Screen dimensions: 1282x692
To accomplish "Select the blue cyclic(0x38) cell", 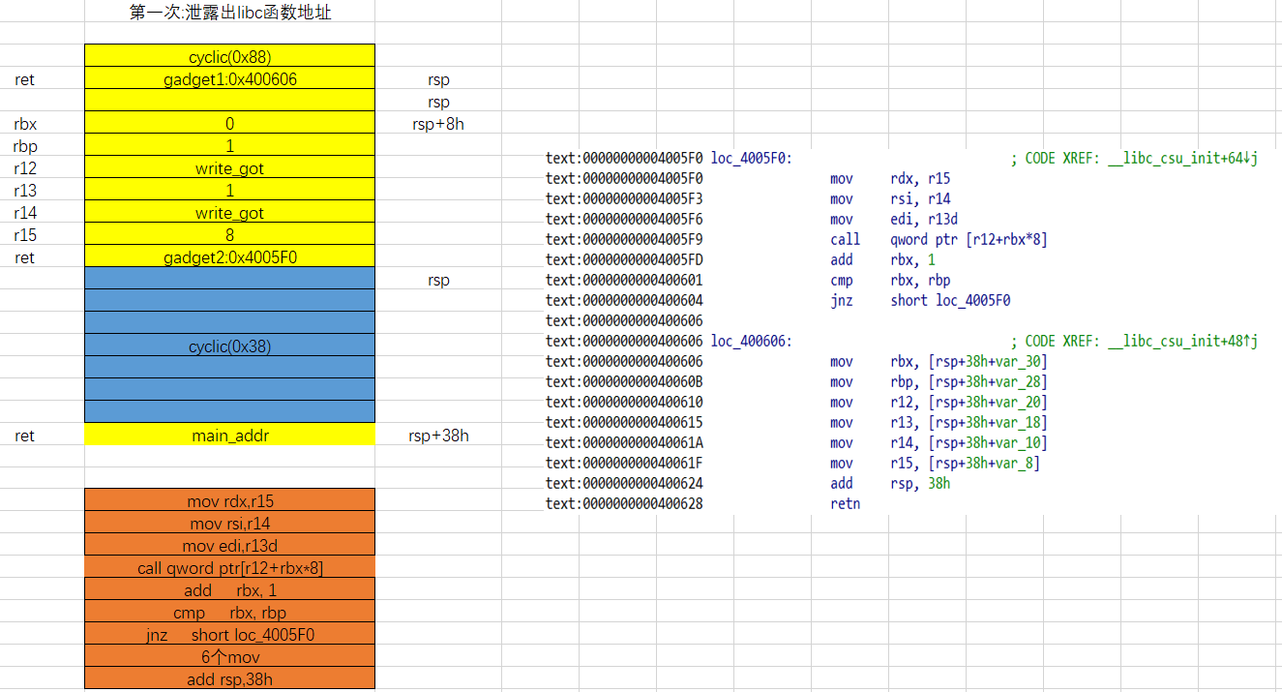I will (x=230, y=346).
